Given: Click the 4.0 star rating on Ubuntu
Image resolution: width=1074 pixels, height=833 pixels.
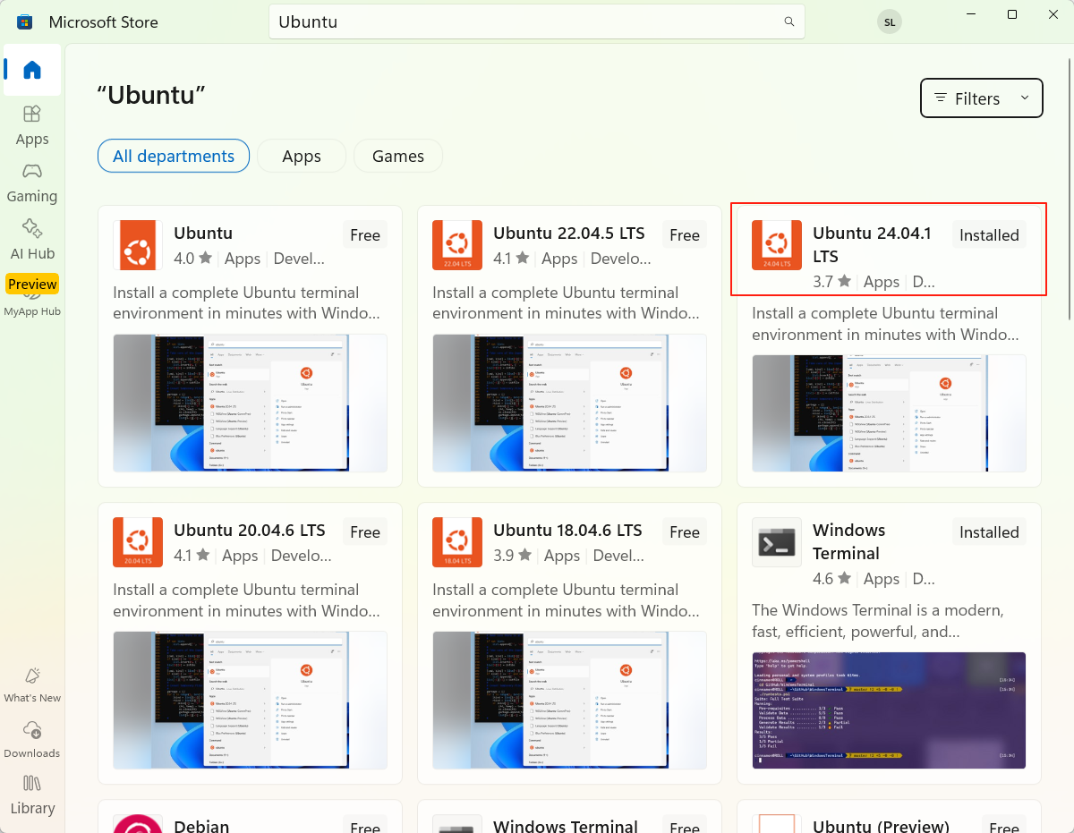Looking at the screenshot, I should click(193, 259).
